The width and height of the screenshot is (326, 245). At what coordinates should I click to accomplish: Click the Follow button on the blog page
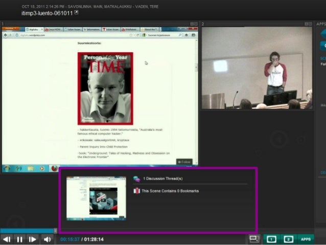[184, 162]
